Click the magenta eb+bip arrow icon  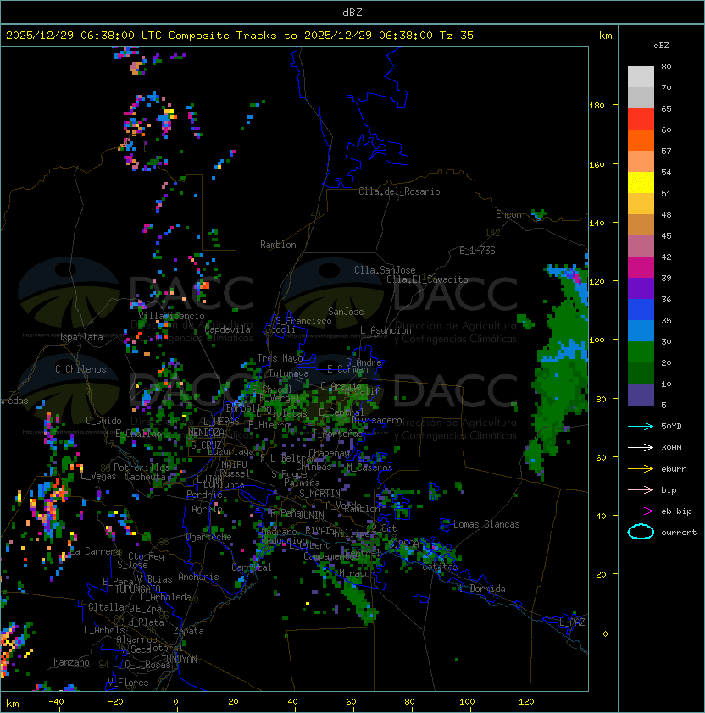pos(641,511)
